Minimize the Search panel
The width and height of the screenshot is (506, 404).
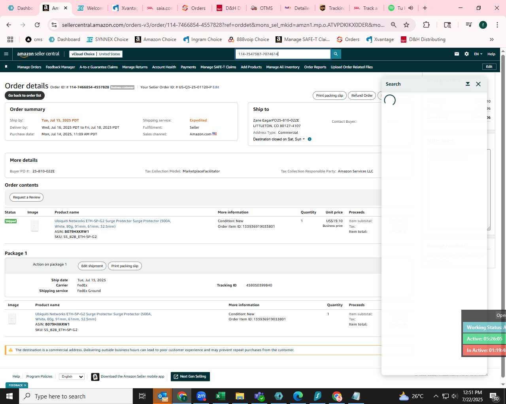468,84
